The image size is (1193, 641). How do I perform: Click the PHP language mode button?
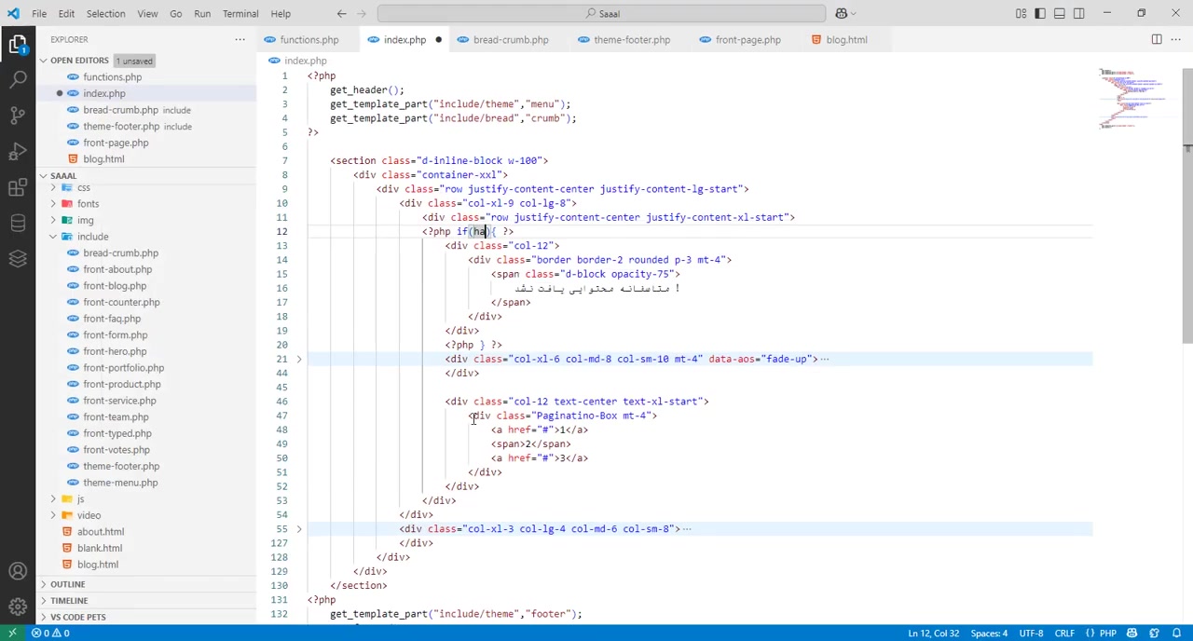click(x=1107, y=634)
